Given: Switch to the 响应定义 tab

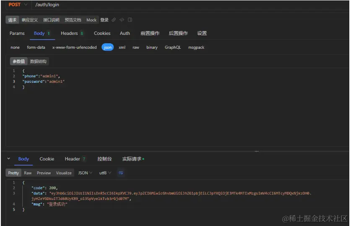Looking at the screenshot, I should coord(30,20).
